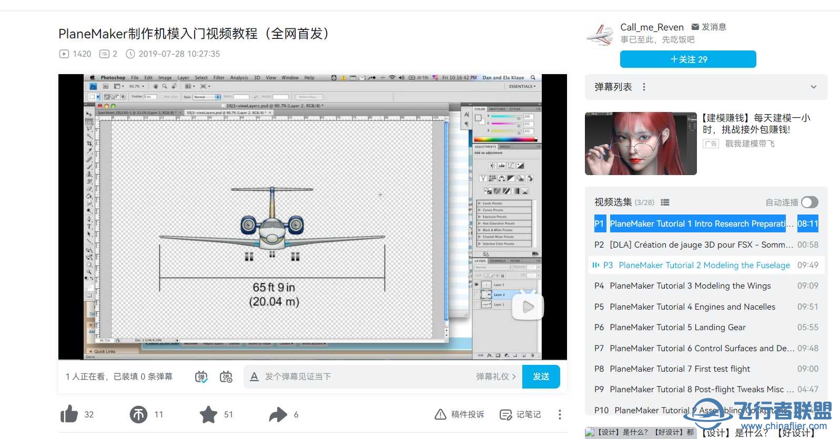This screenshot has width=840, height=439.
Task: Toggle danmaku display on or off
Action: click(x=201, y=376)
